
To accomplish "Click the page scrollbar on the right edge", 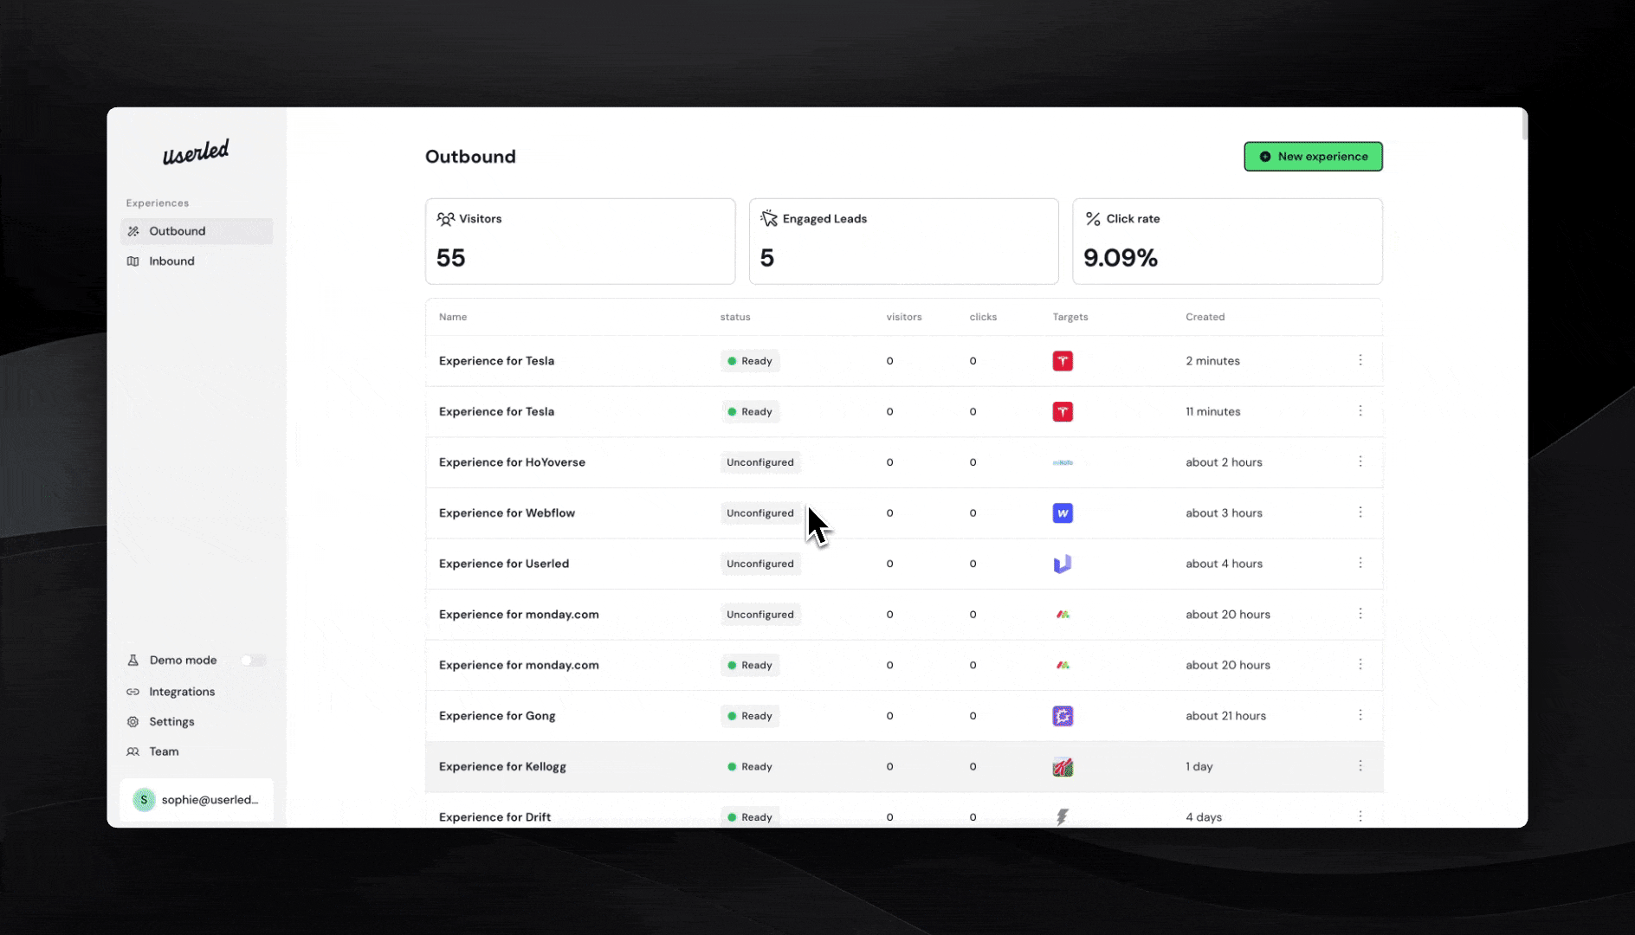I will pyautogui.click(x=1524, y=126).
